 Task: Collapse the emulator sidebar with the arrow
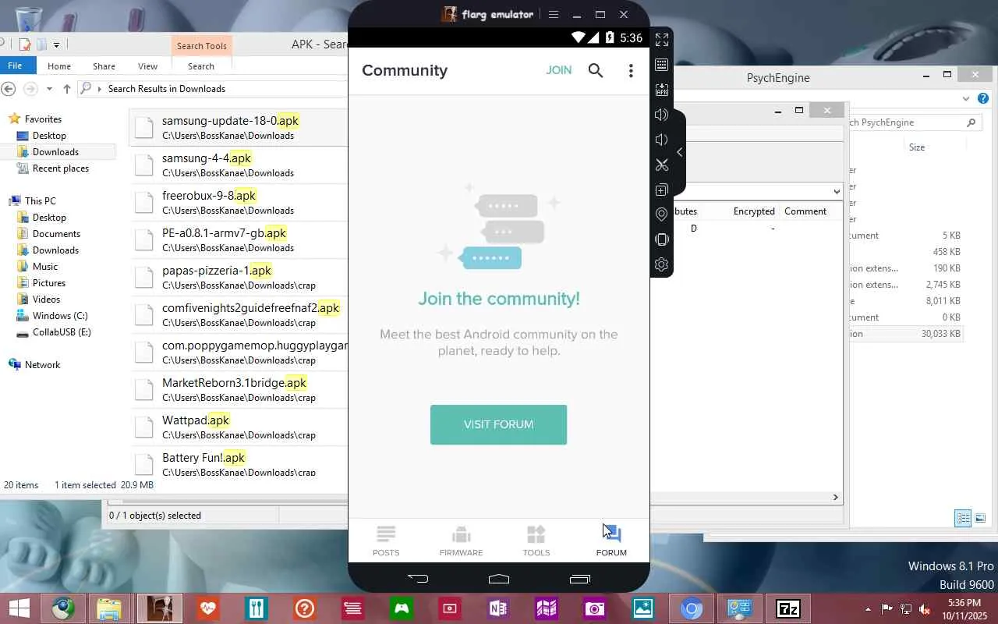click(x=679, y=152)
